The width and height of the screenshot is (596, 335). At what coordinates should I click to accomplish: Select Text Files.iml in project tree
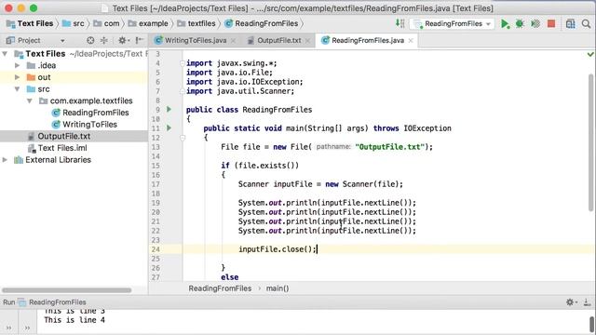pyautogui.click(x=58, y=148)
